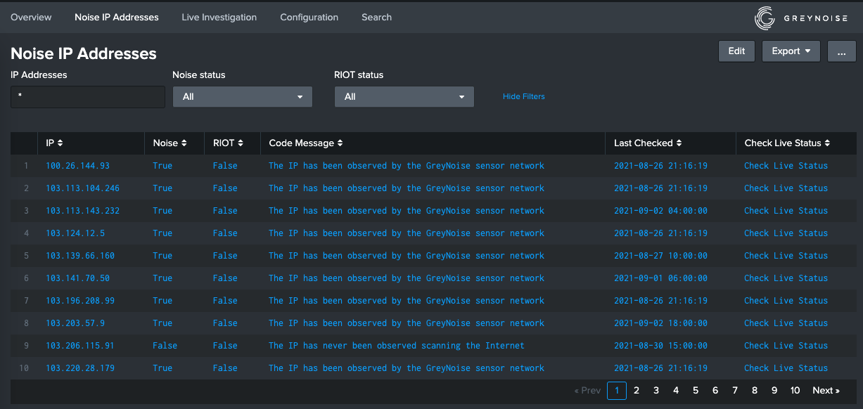Screen dimensions: 863x409
Task: Check Live Status for 103.139.66.160
Action: [786, 256]
